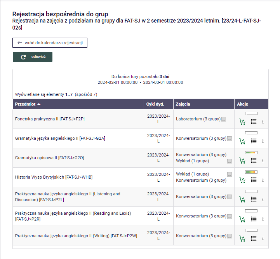Sort table by Przedmiot column header
The height and width of the screenshot is (259, 280).
(x=28, y=104)
